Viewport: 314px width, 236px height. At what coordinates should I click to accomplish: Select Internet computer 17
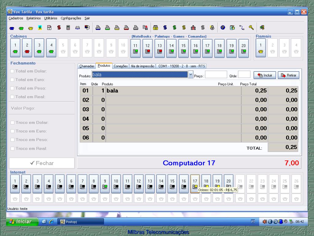pos(195,184)
